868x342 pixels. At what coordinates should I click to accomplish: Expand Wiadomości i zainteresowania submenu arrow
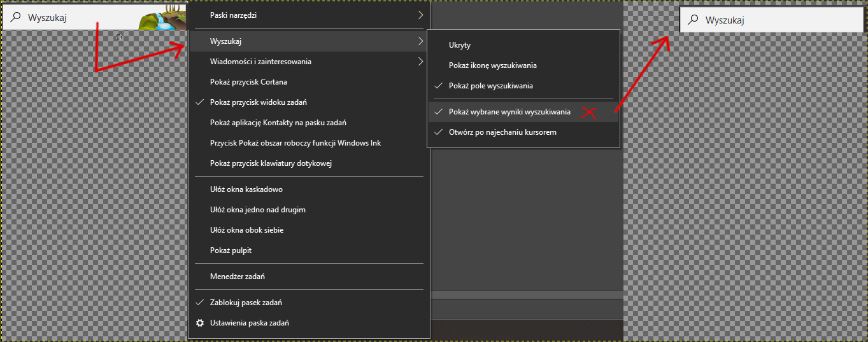point(420,62)
